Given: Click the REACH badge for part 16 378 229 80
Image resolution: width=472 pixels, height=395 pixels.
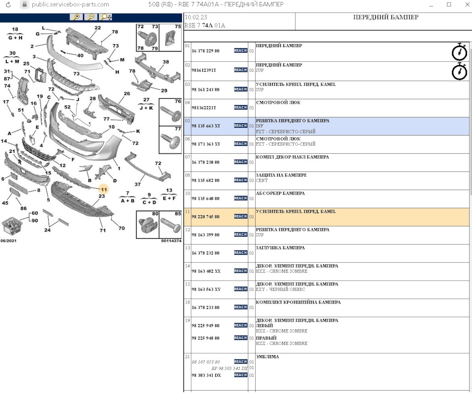Looking at the screenshot, I should [240, 51].
